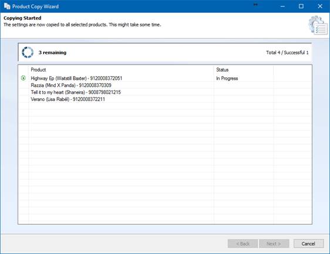Maximize the Product Copy Wizard window
Image resolution: width=330 pixels, height=254 pixels.
pyautogui.click(x=301, y=6)
